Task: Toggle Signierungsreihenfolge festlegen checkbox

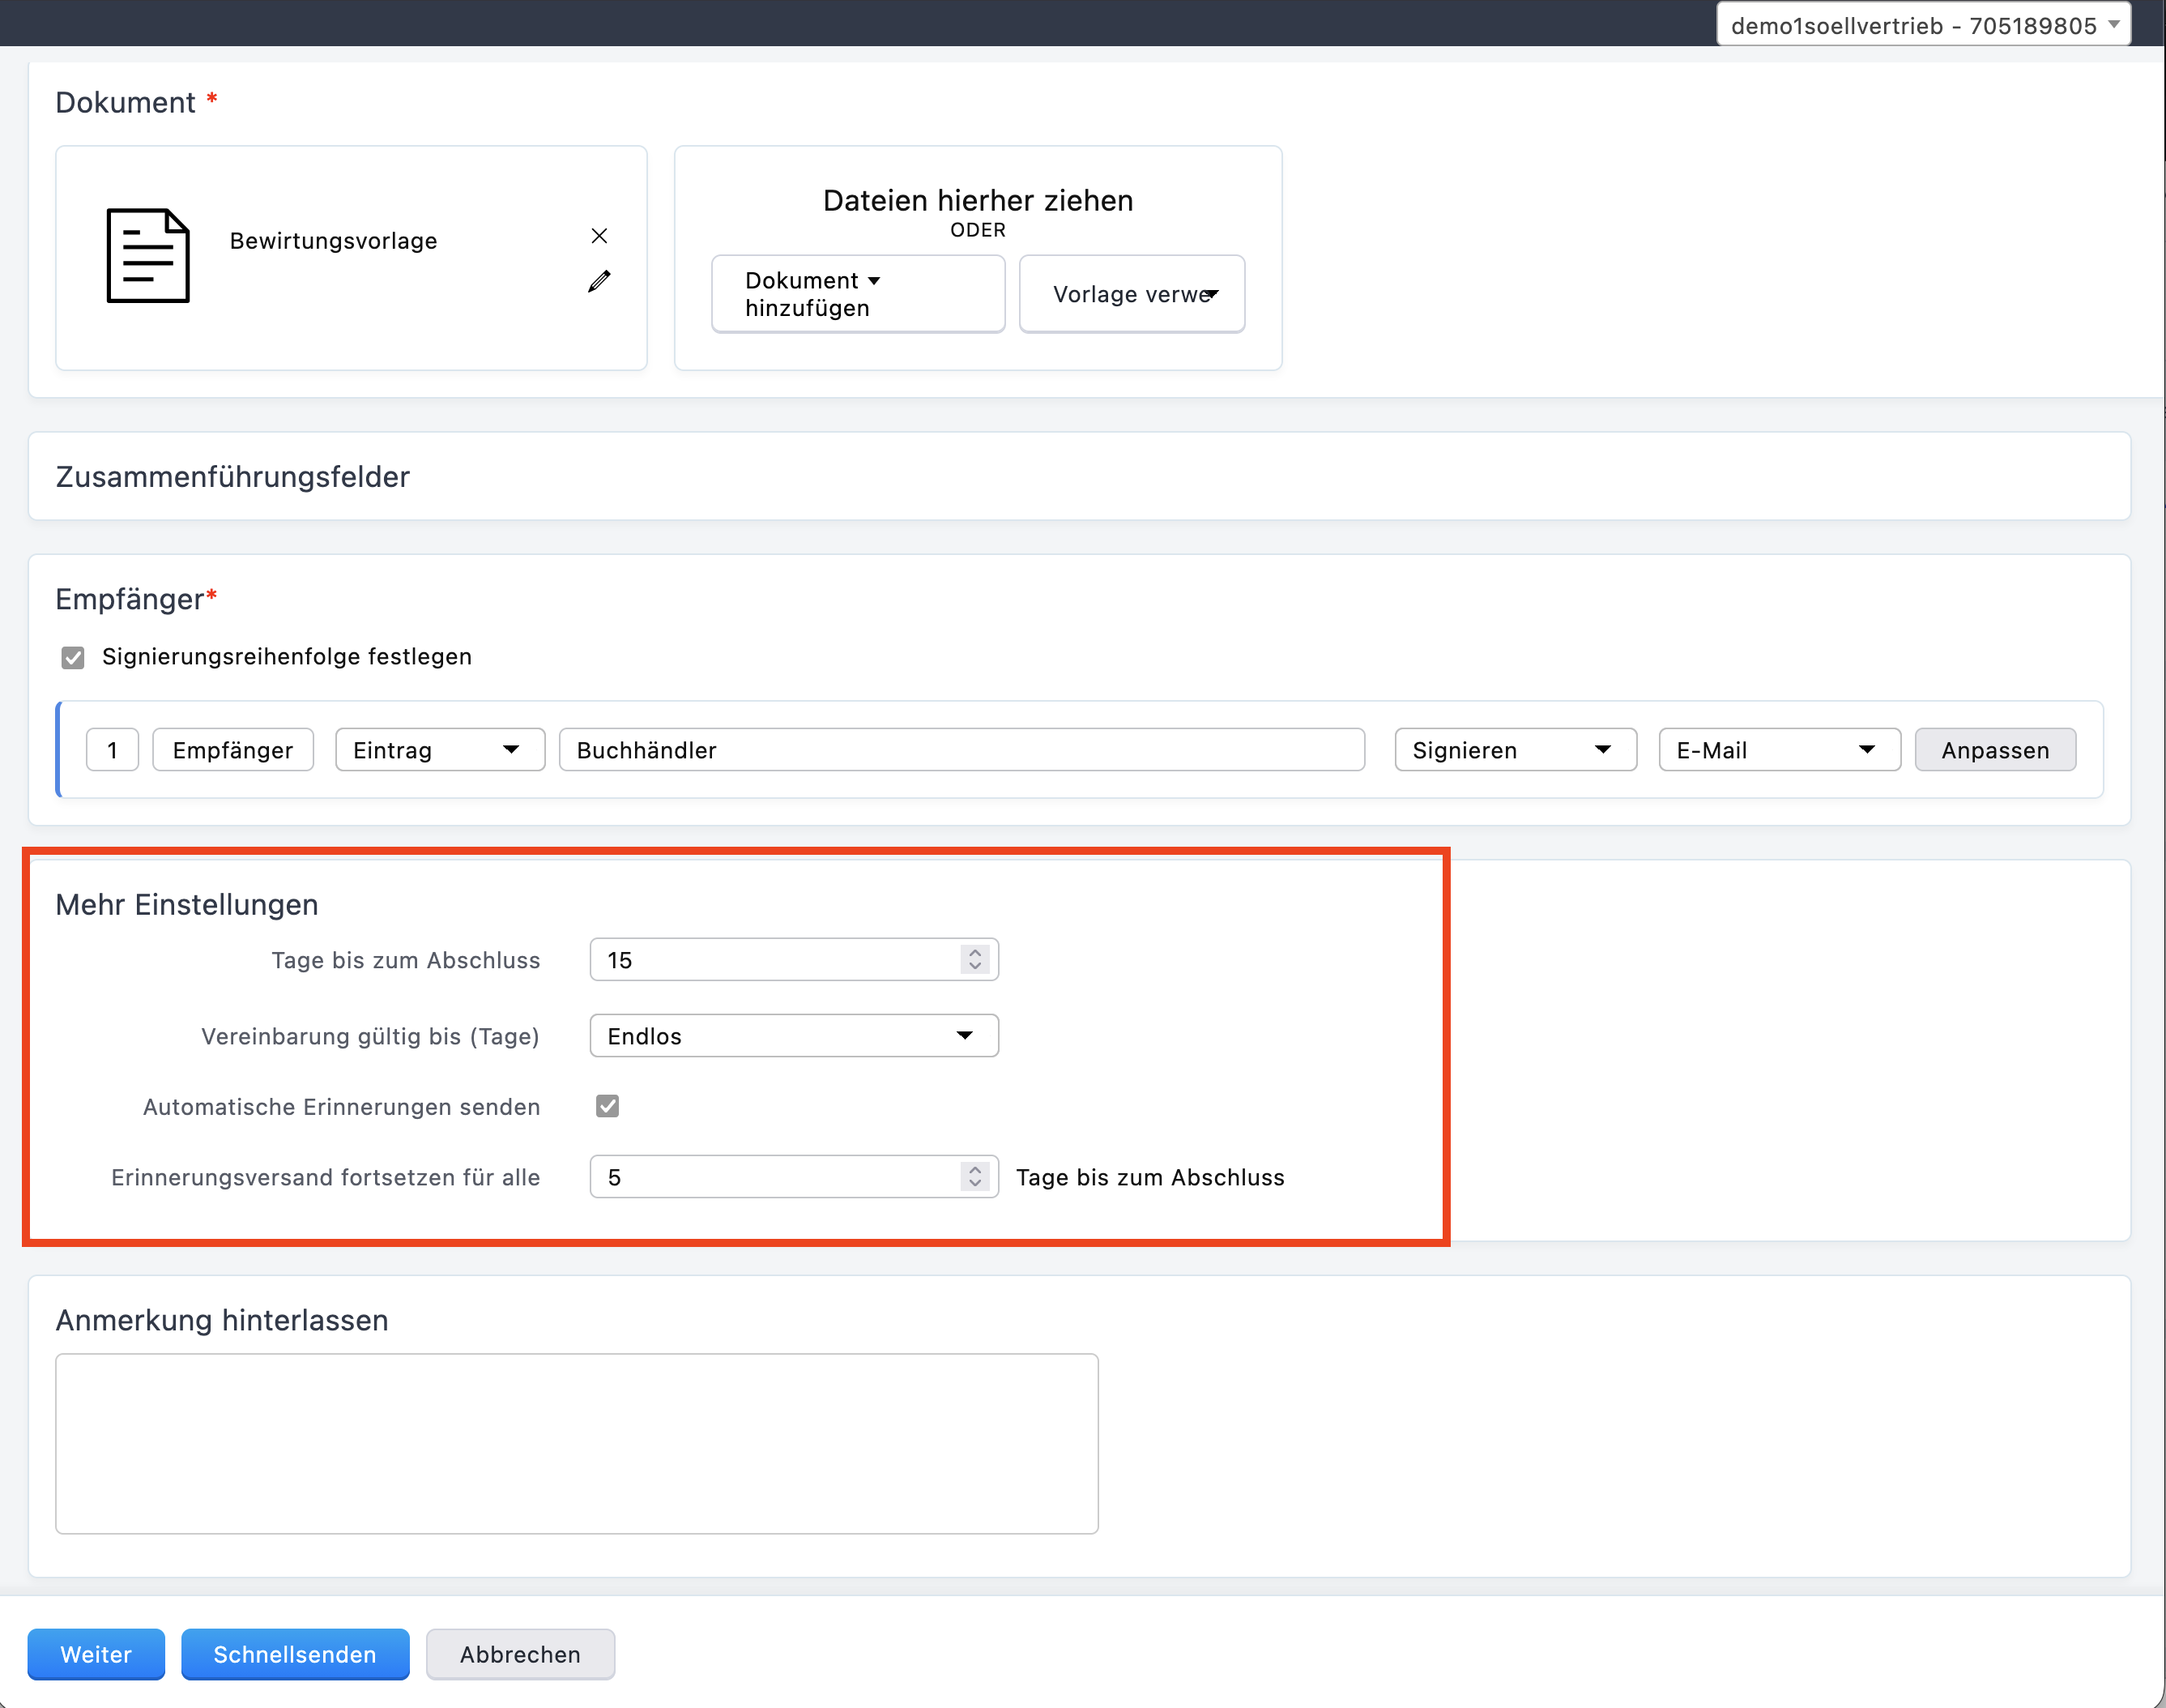Action: 73,657
